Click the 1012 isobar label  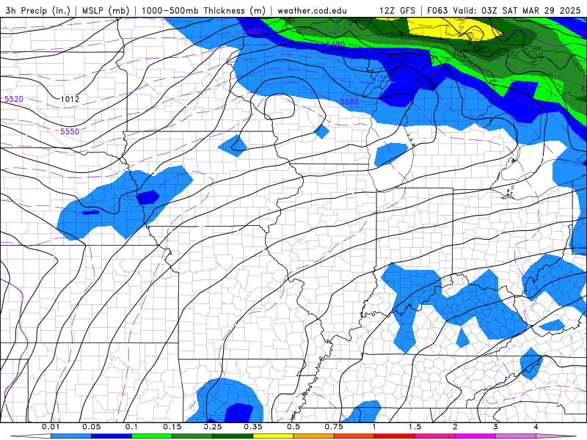pyautogui.click(x=70, y=99)
